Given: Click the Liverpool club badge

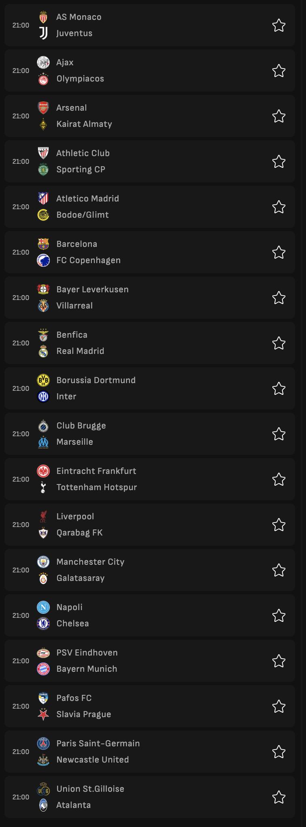Looking at the screenshot, I should (x=43, y=516).
